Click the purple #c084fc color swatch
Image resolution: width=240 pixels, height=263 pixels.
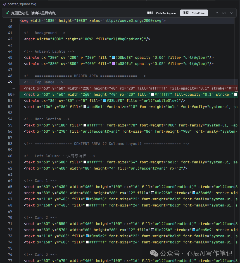[113, 64]
